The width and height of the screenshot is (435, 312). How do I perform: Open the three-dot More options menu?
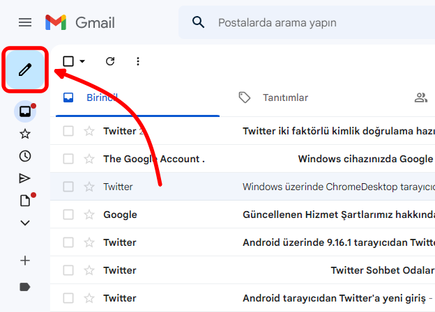pos(138,61)
